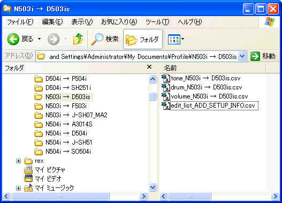Viewport: 282px width, 203px height.
Task: Click file list horizontal scroll left arrow
Action: click(x=164, y=196)
